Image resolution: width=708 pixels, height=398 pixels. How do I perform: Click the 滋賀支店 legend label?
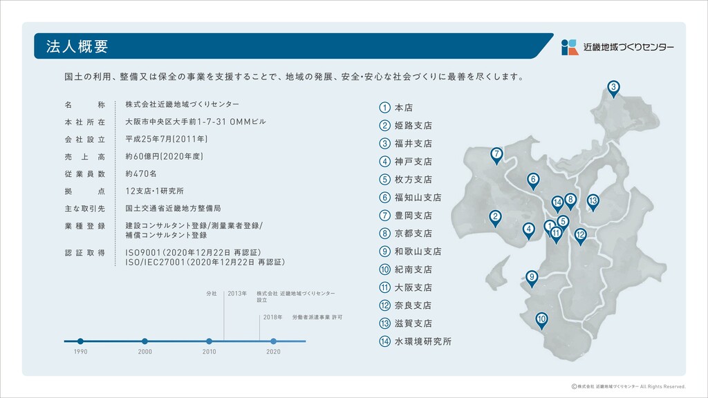(413, 323)
